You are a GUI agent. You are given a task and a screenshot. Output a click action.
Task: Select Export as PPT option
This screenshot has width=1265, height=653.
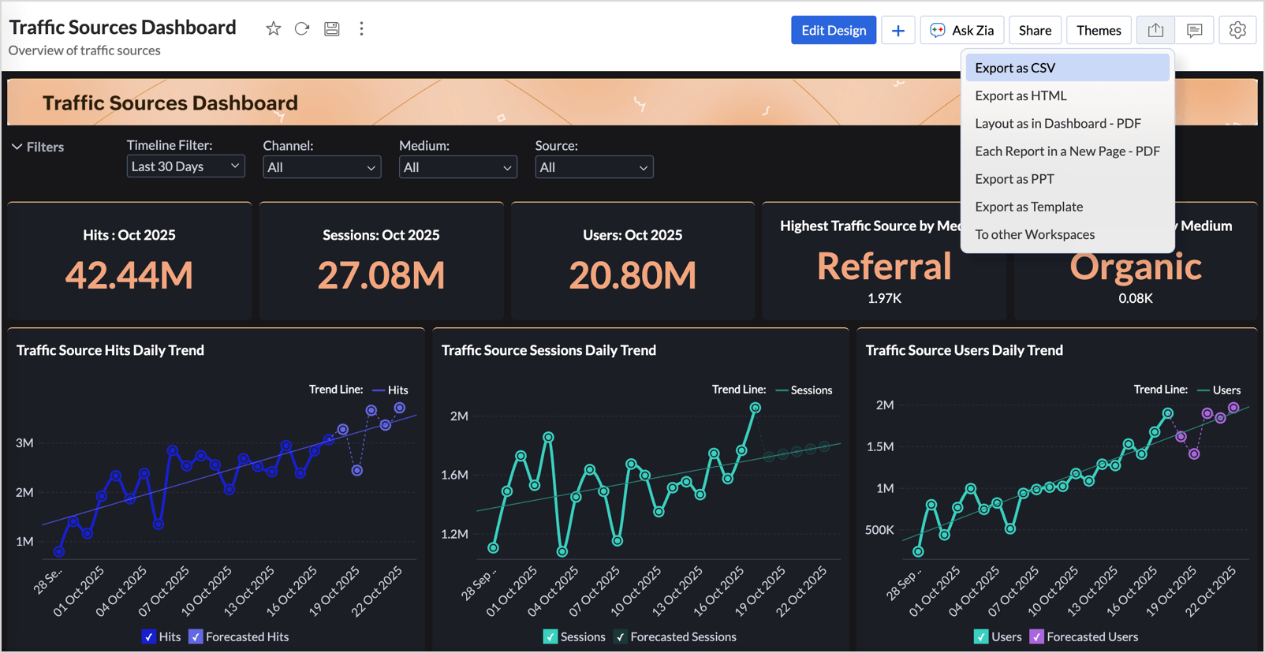1014,179
